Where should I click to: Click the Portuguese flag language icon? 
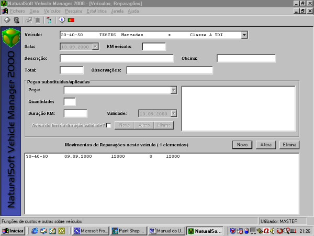coord(71,20)
